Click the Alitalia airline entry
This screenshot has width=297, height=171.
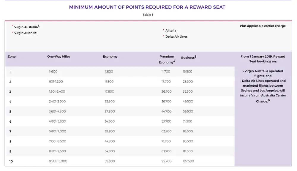coord(171,31)
